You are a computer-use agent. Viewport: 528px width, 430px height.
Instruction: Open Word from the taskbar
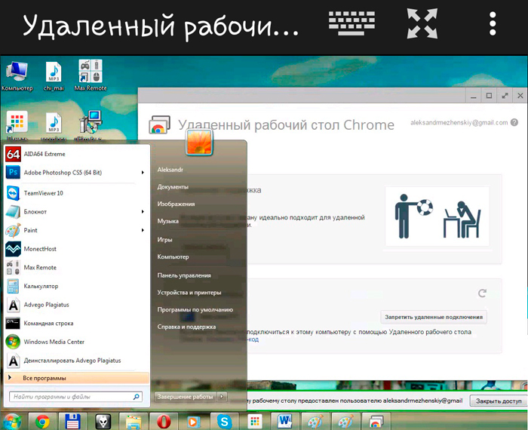pyautogui.click(x=285, y=421)
